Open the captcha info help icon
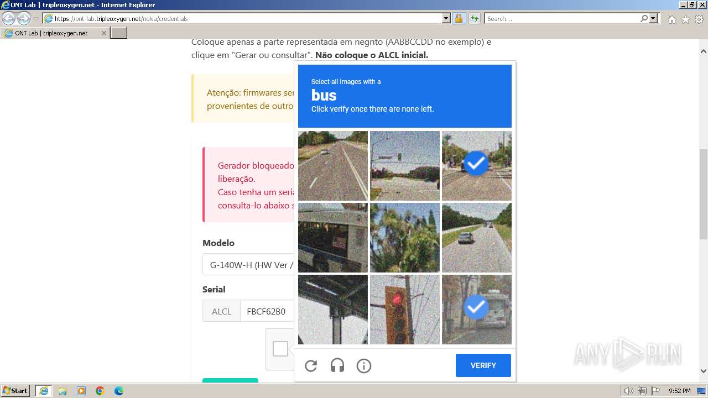Screen dimensions: 708x398 tap(364, 365)
